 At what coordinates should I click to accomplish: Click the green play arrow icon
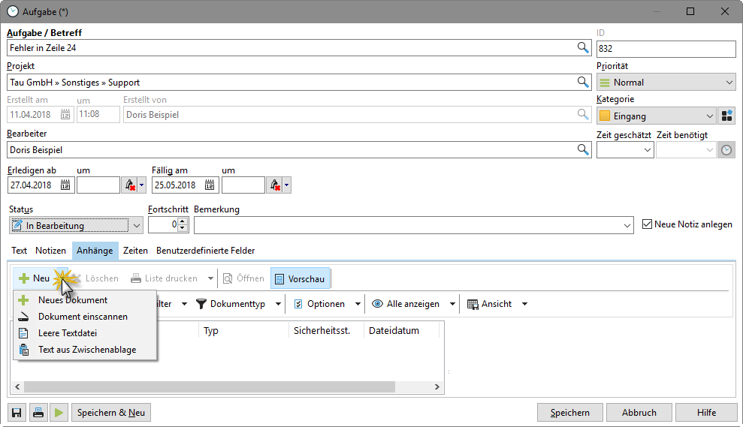pos(59,412)
